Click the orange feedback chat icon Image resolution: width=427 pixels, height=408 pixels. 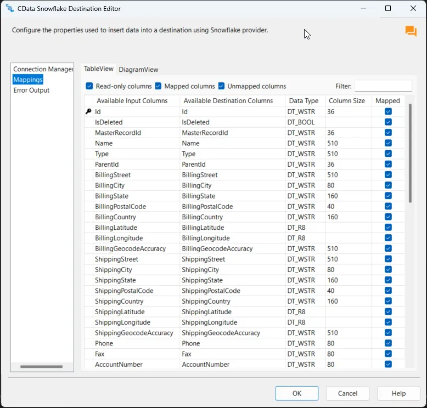pos(411,31)
